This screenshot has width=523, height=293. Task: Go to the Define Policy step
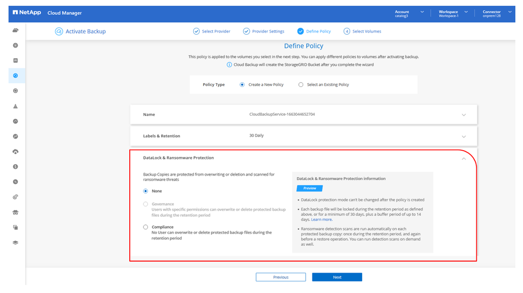(318, 31)
